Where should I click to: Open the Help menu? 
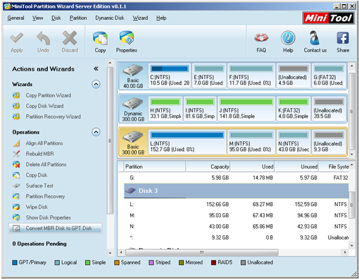point(161,18)
